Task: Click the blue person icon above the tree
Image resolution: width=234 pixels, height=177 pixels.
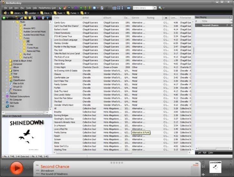Action: [47, 18]
